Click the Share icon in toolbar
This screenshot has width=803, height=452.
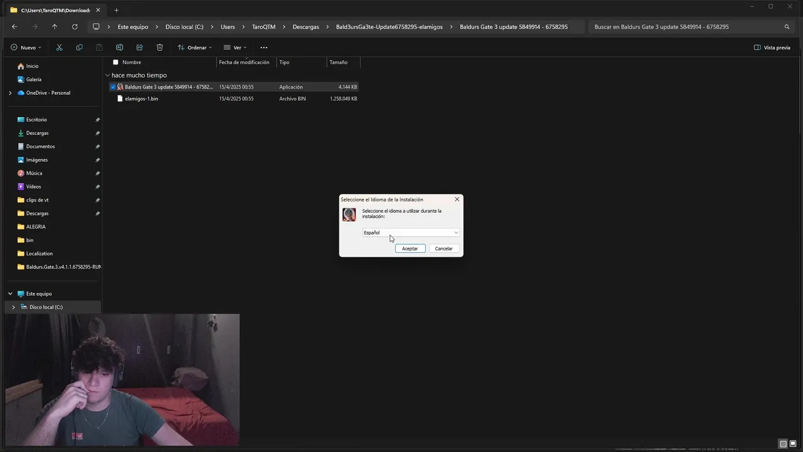click(139, 48)
